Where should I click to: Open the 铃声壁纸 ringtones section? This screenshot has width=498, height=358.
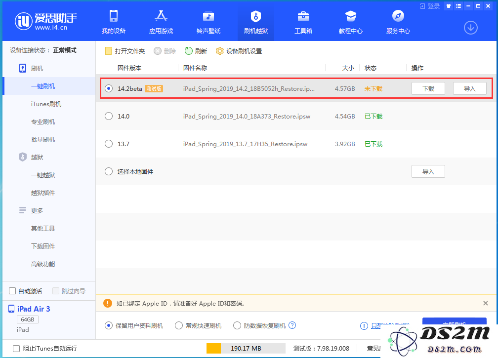[x=208, y=22]
